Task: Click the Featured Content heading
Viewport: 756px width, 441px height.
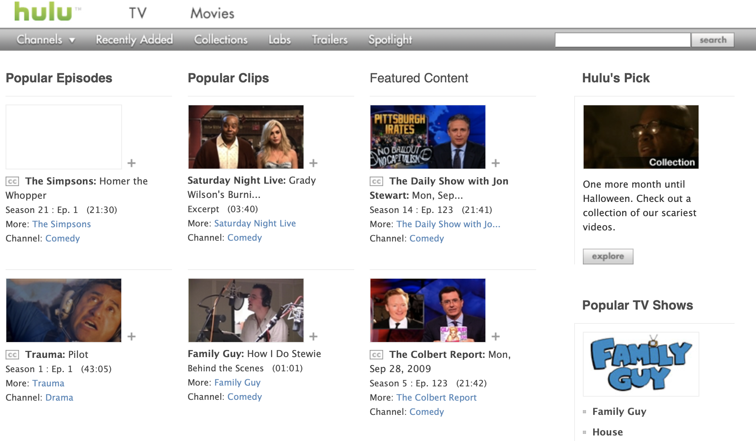Action: coord(419,78)
